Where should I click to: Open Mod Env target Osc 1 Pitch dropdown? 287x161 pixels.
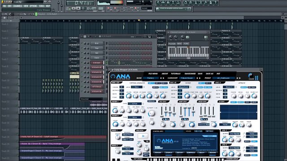[204, 124]
